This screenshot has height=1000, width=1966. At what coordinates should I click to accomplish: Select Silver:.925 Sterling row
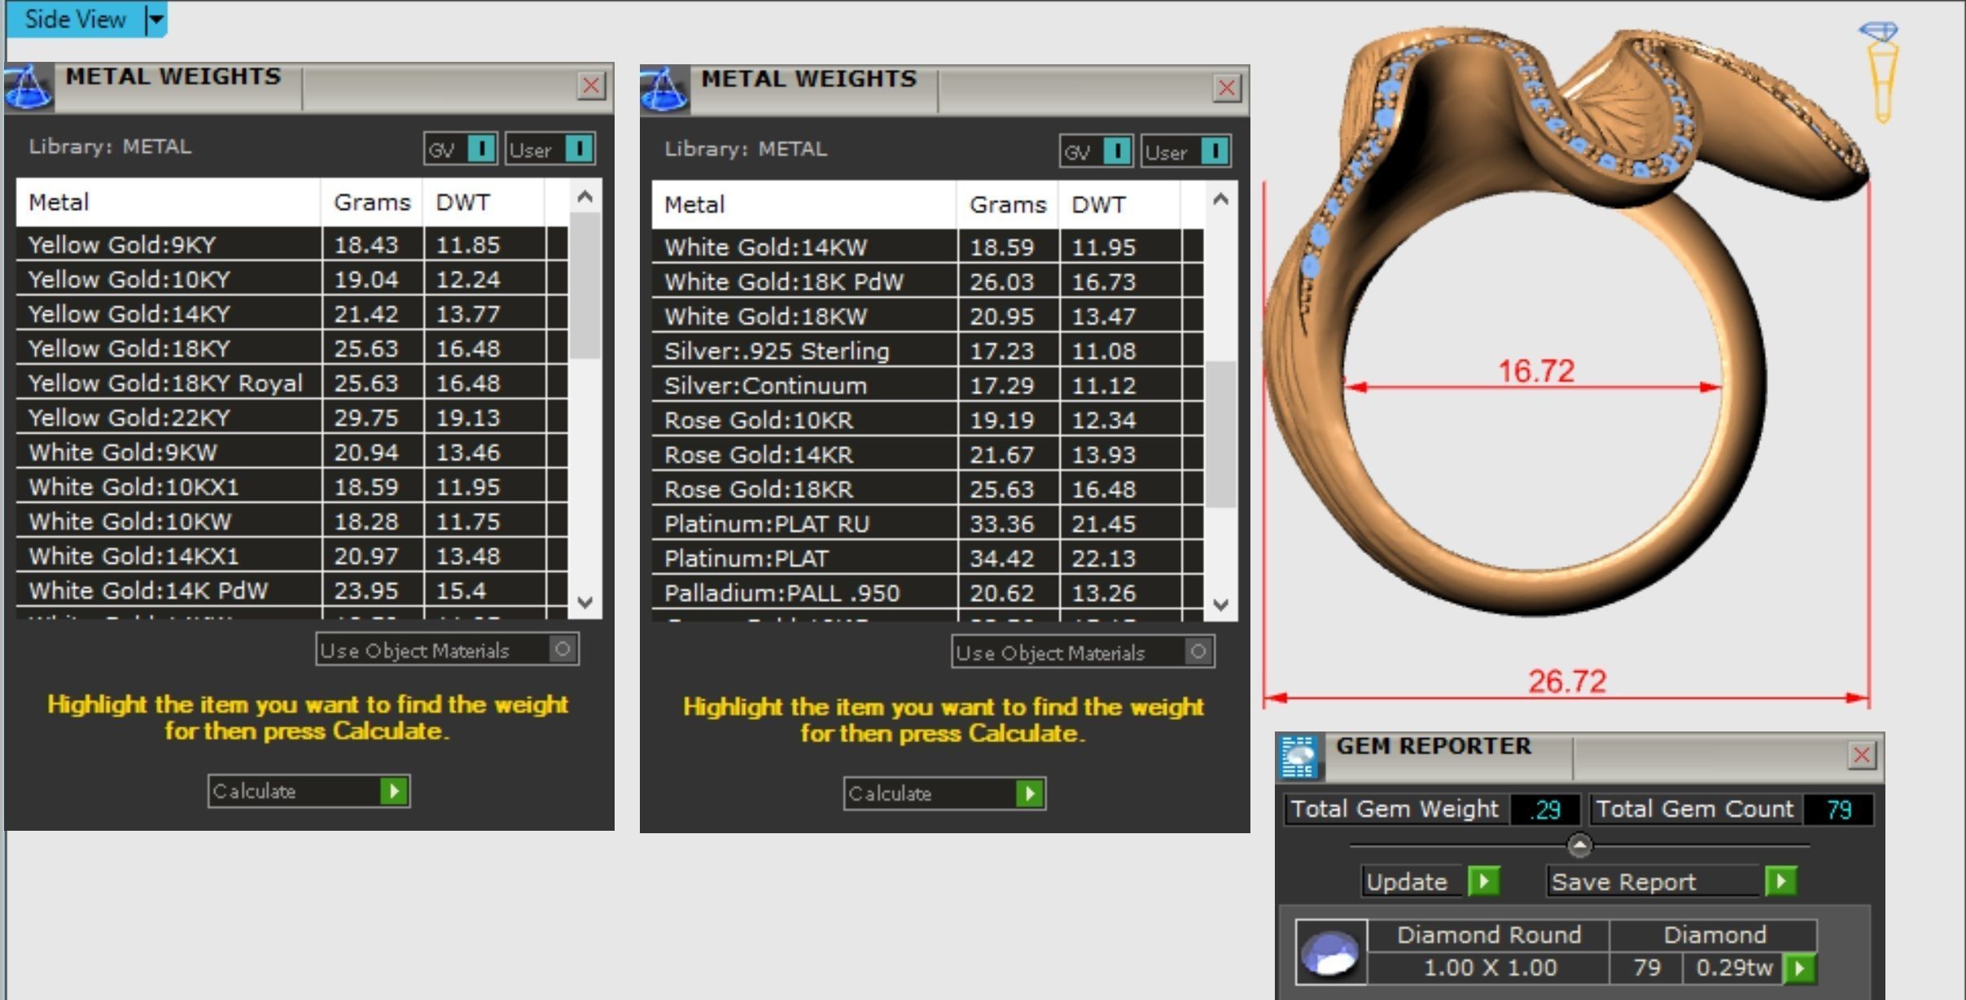(x=926, y=351)
